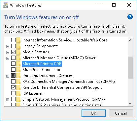
Task: Expand the Legacy Components tree node
Action: tap(8, 46)
